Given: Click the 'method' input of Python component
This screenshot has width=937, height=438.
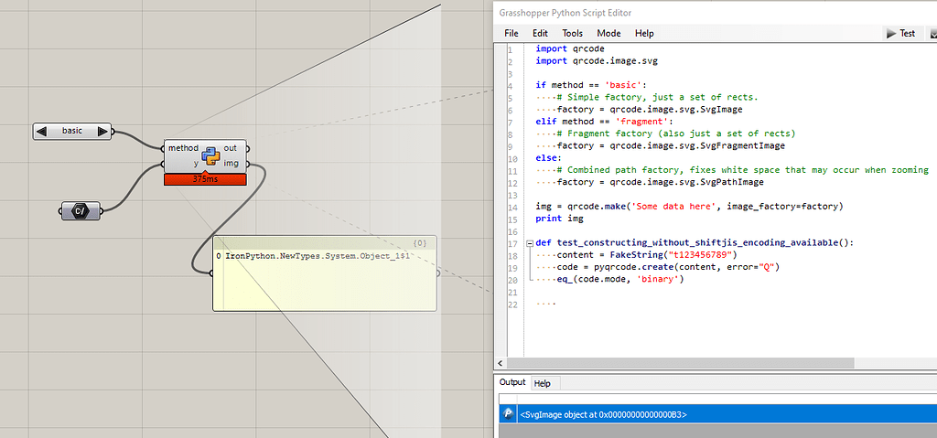Looking at the screenshot, I should click(183, 148).
